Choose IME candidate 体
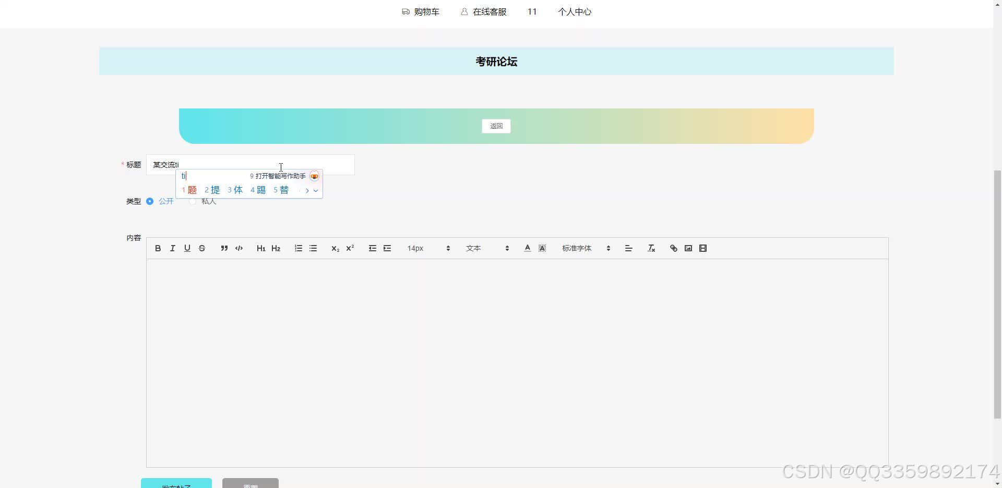1002x488 pixels. click(x=235, y=190)
